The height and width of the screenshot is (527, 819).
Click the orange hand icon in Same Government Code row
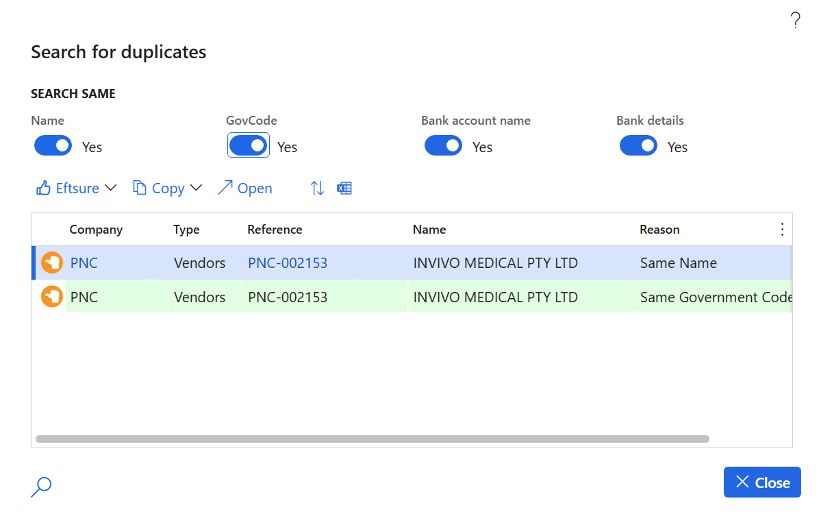tap(52, 297)
